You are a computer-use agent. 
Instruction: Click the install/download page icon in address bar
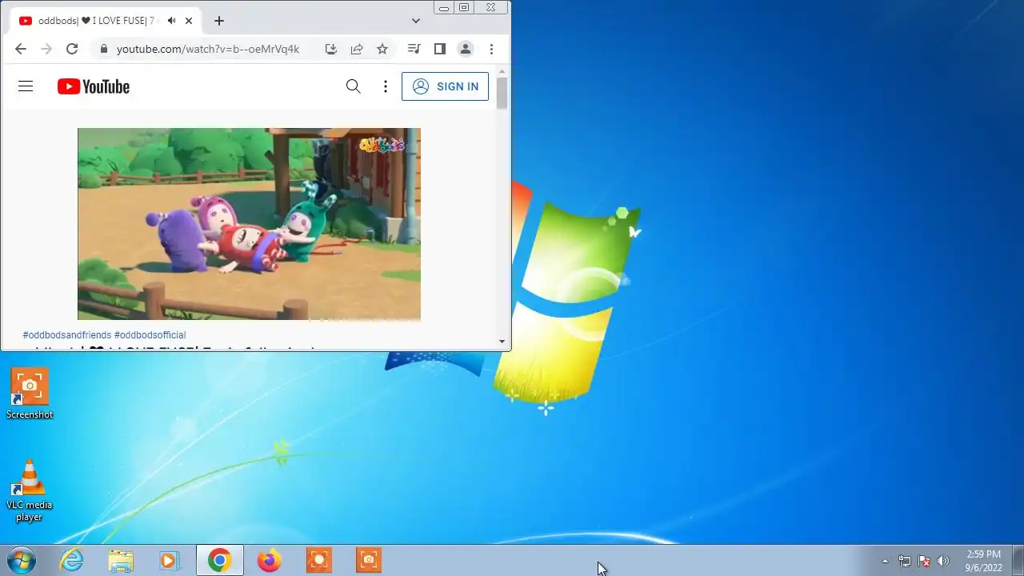coord(331,49)
